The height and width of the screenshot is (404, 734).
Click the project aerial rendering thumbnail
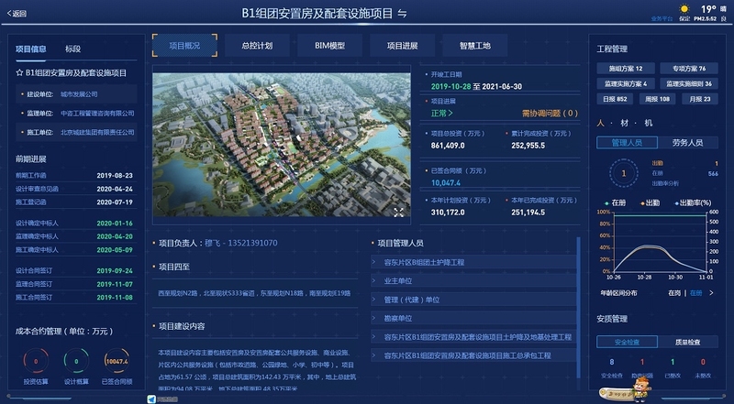point(282,145)
